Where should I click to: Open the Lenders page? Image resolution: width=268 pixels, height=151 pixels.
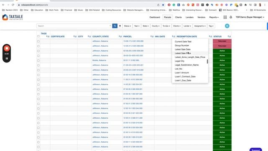[190, 17]
